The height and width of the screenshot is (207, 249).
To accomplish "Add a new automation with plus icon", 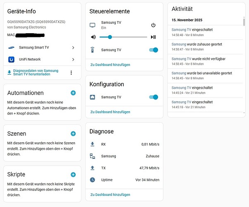I will tap(73, 93).
